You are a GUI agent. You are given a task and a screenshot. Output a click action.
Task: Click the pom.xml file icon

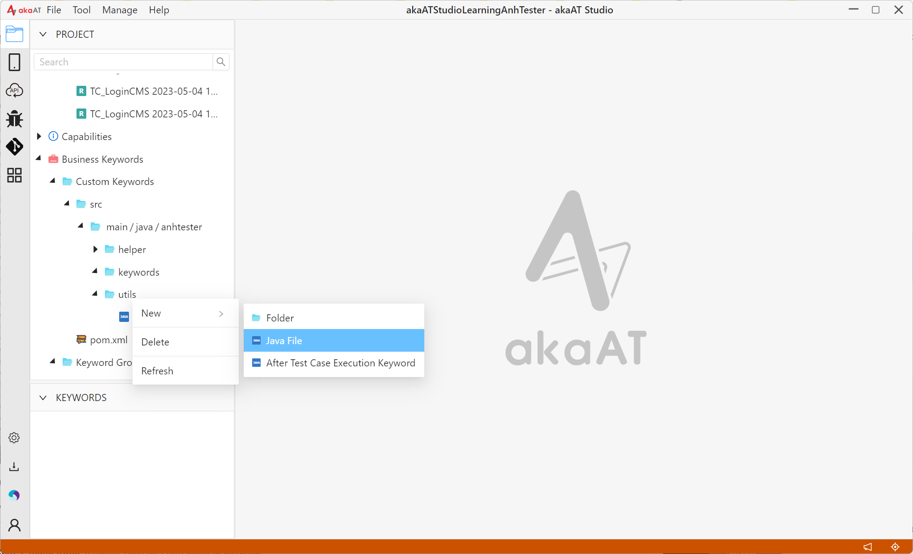[81, 340]
